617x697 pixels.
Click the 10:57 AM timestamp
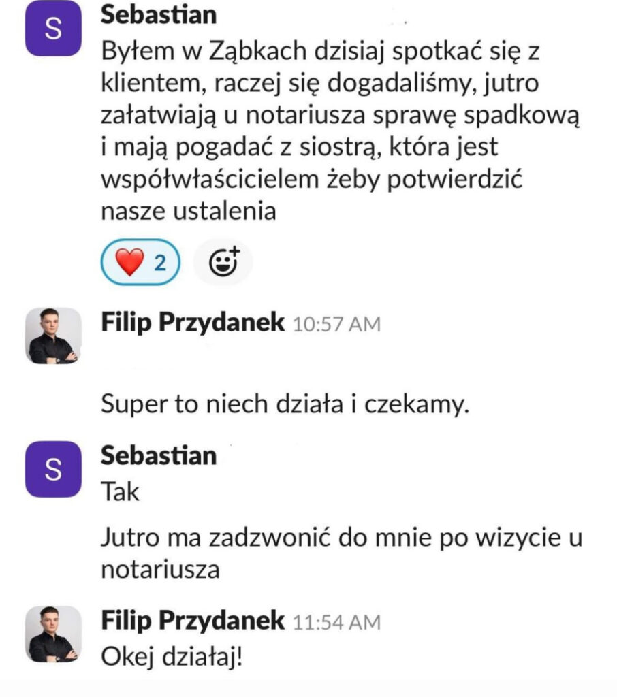coord(336,325)
